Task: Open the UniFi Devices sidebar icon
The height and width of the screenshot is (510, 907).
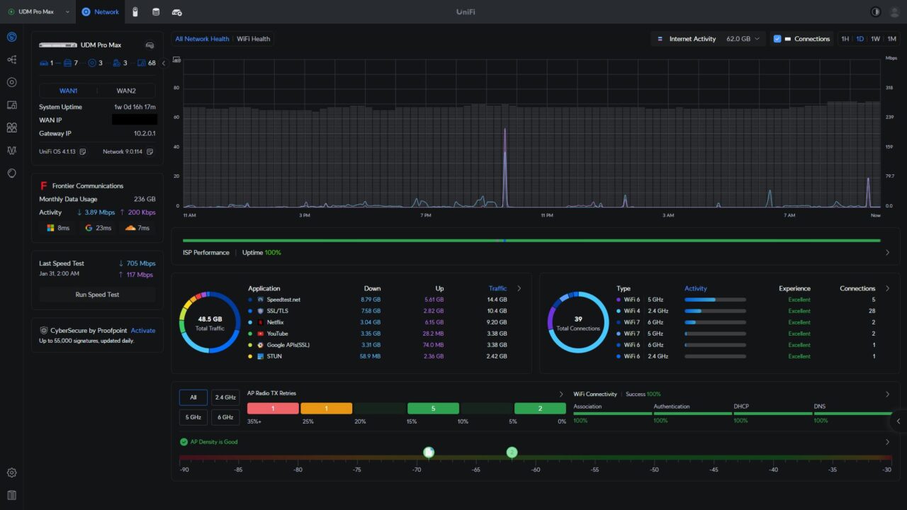Action: (x=11, y=82)
